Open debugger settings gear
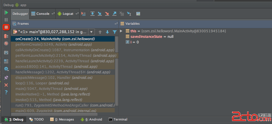 [6, 69]
